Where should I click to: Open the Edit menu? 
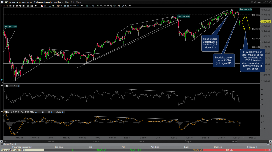pyautogui.click(x=72, y=2)
